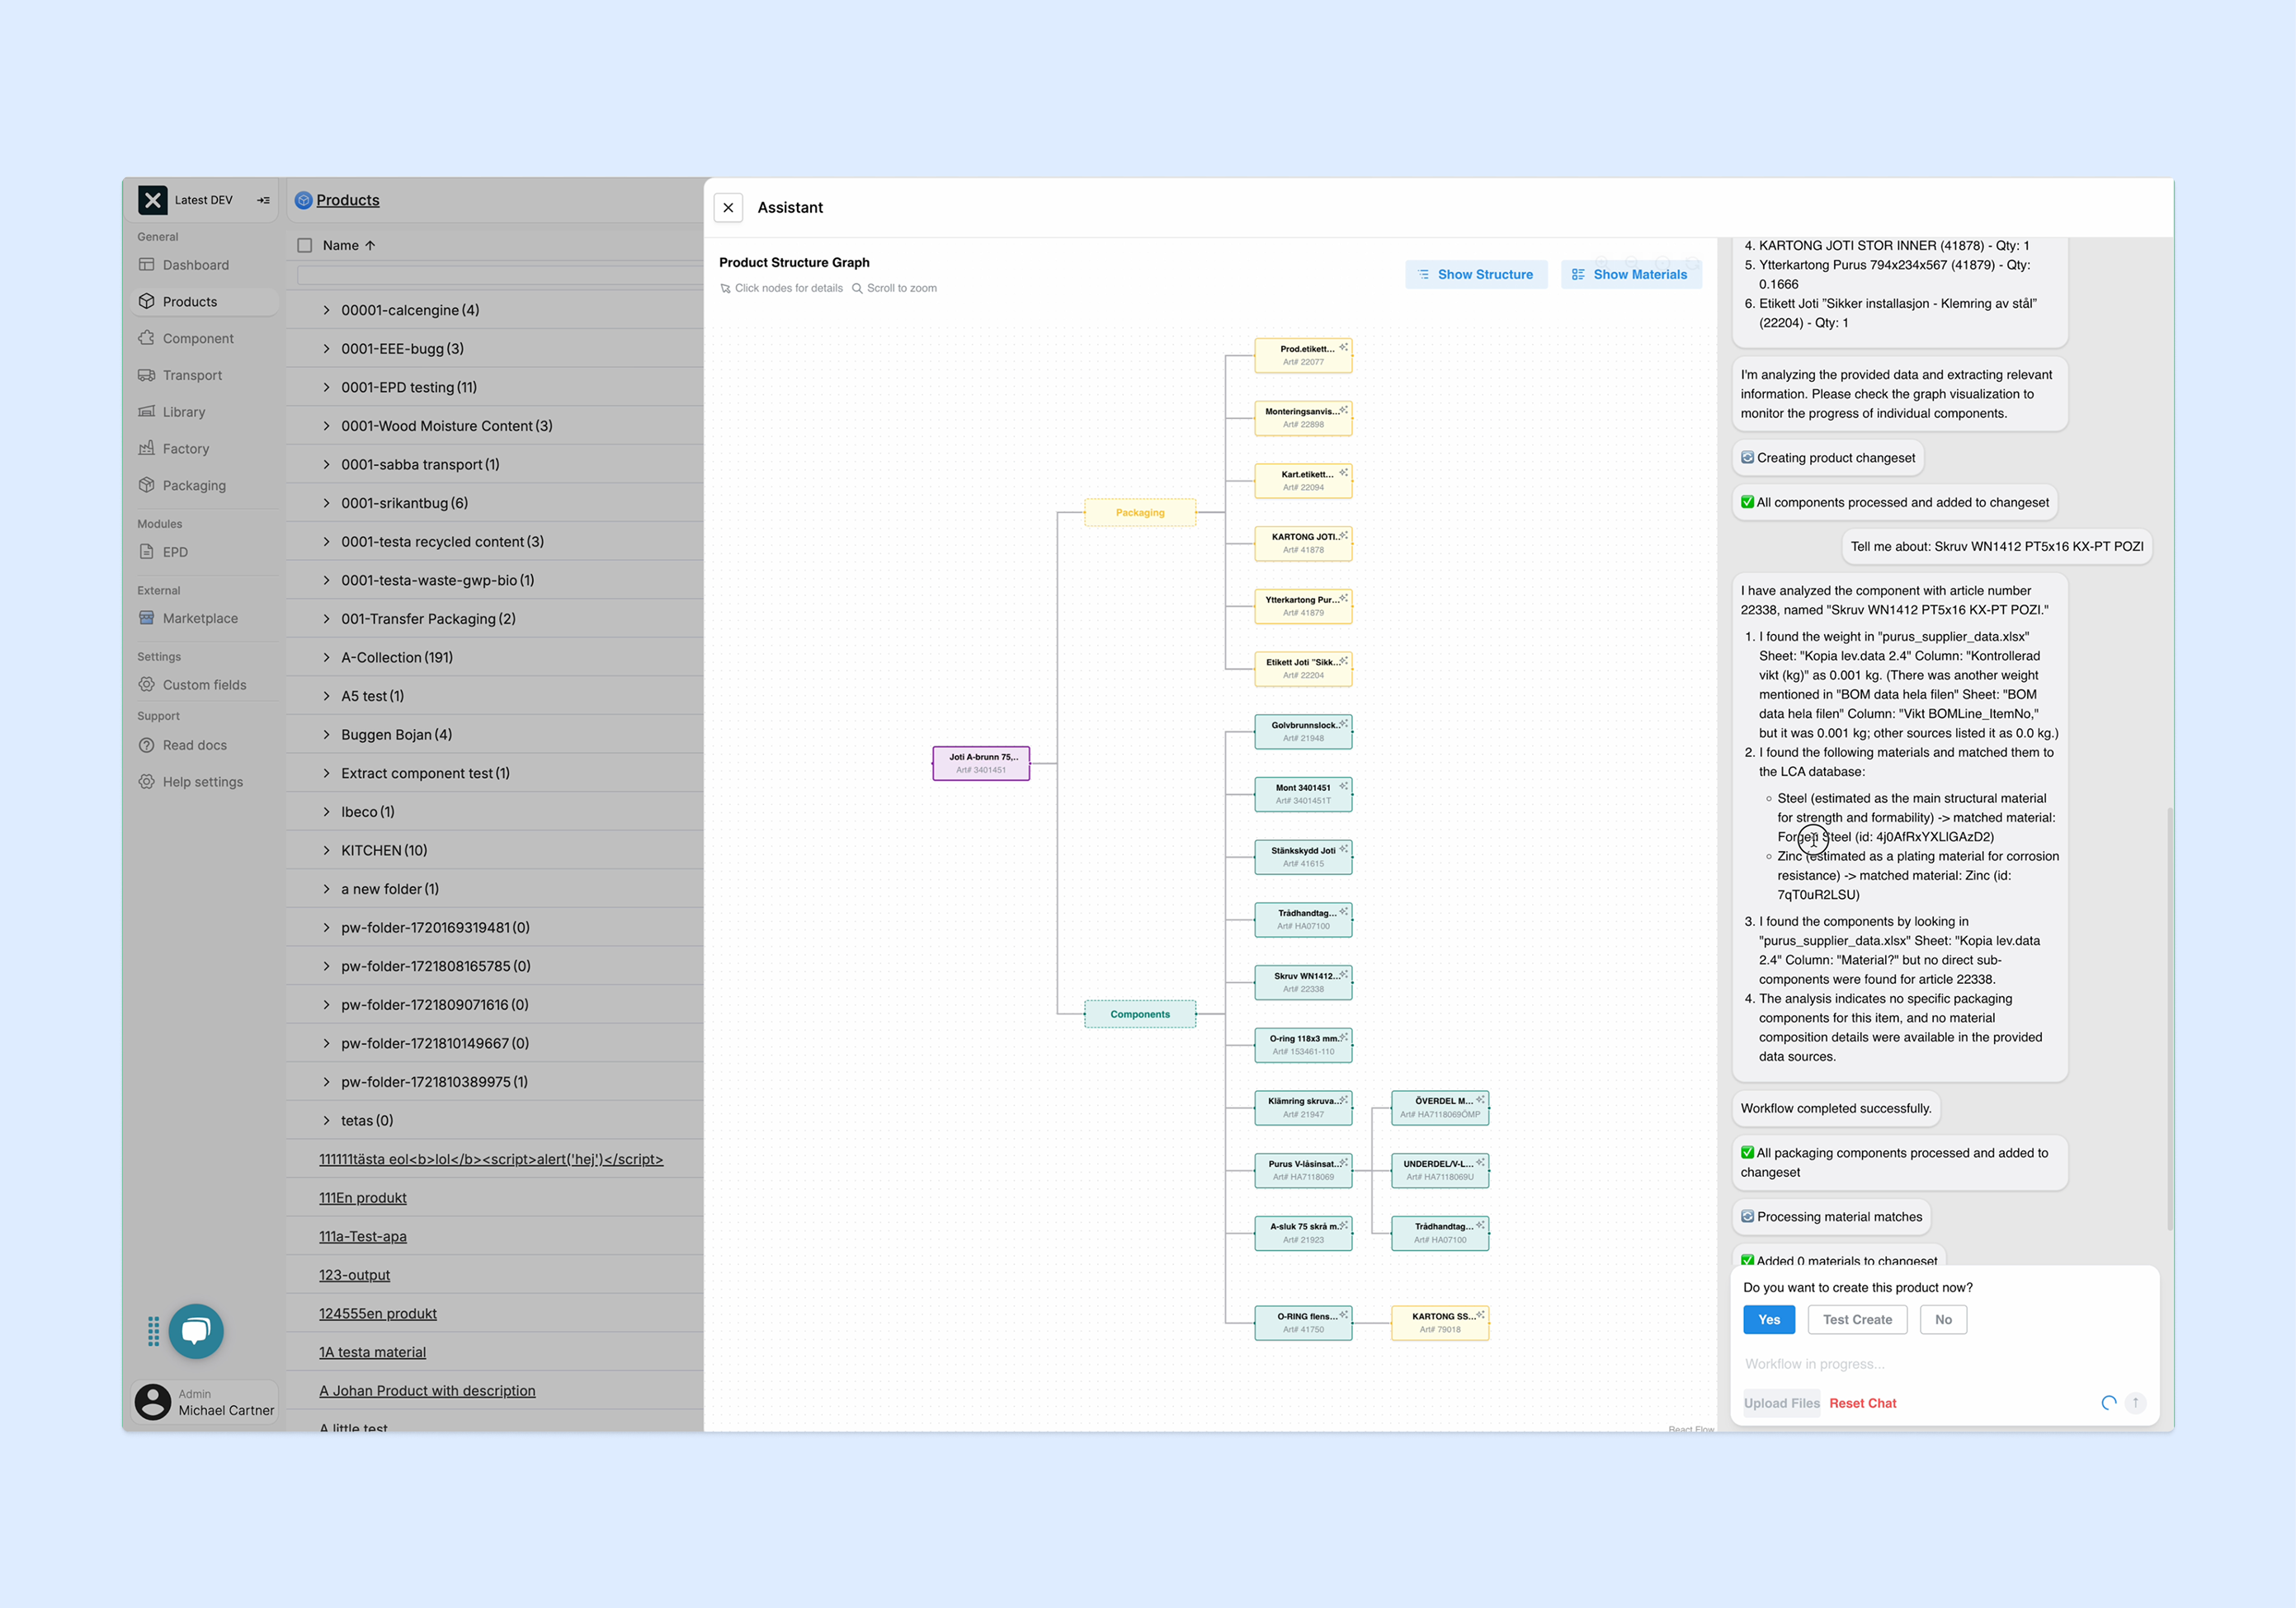Click the Custom fields gear icon
2296x1608 pixels.
point(147,684)
